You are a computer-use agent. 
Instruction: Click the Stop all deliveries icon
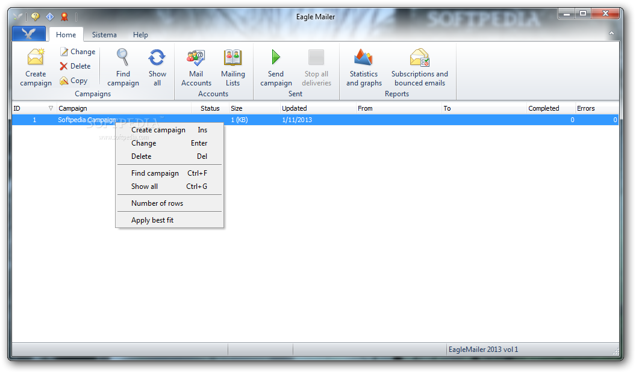(x=316, y=57)
